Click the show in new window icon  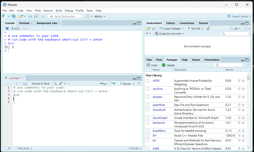pos(18,83)
